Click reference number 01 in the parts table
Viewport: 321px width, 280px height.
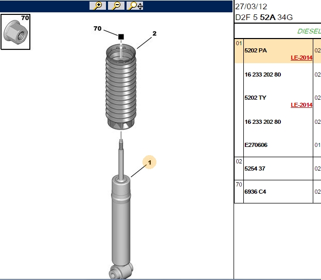point(239,43)
